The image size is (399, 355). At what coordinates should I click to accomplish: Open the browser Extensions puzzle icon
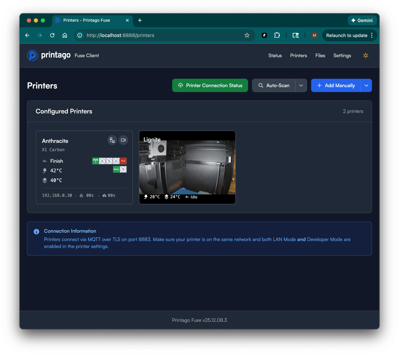tap(277, 36)
